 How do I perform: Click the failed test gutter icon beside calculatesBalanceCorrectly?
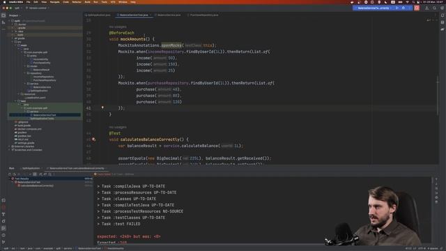93,139
